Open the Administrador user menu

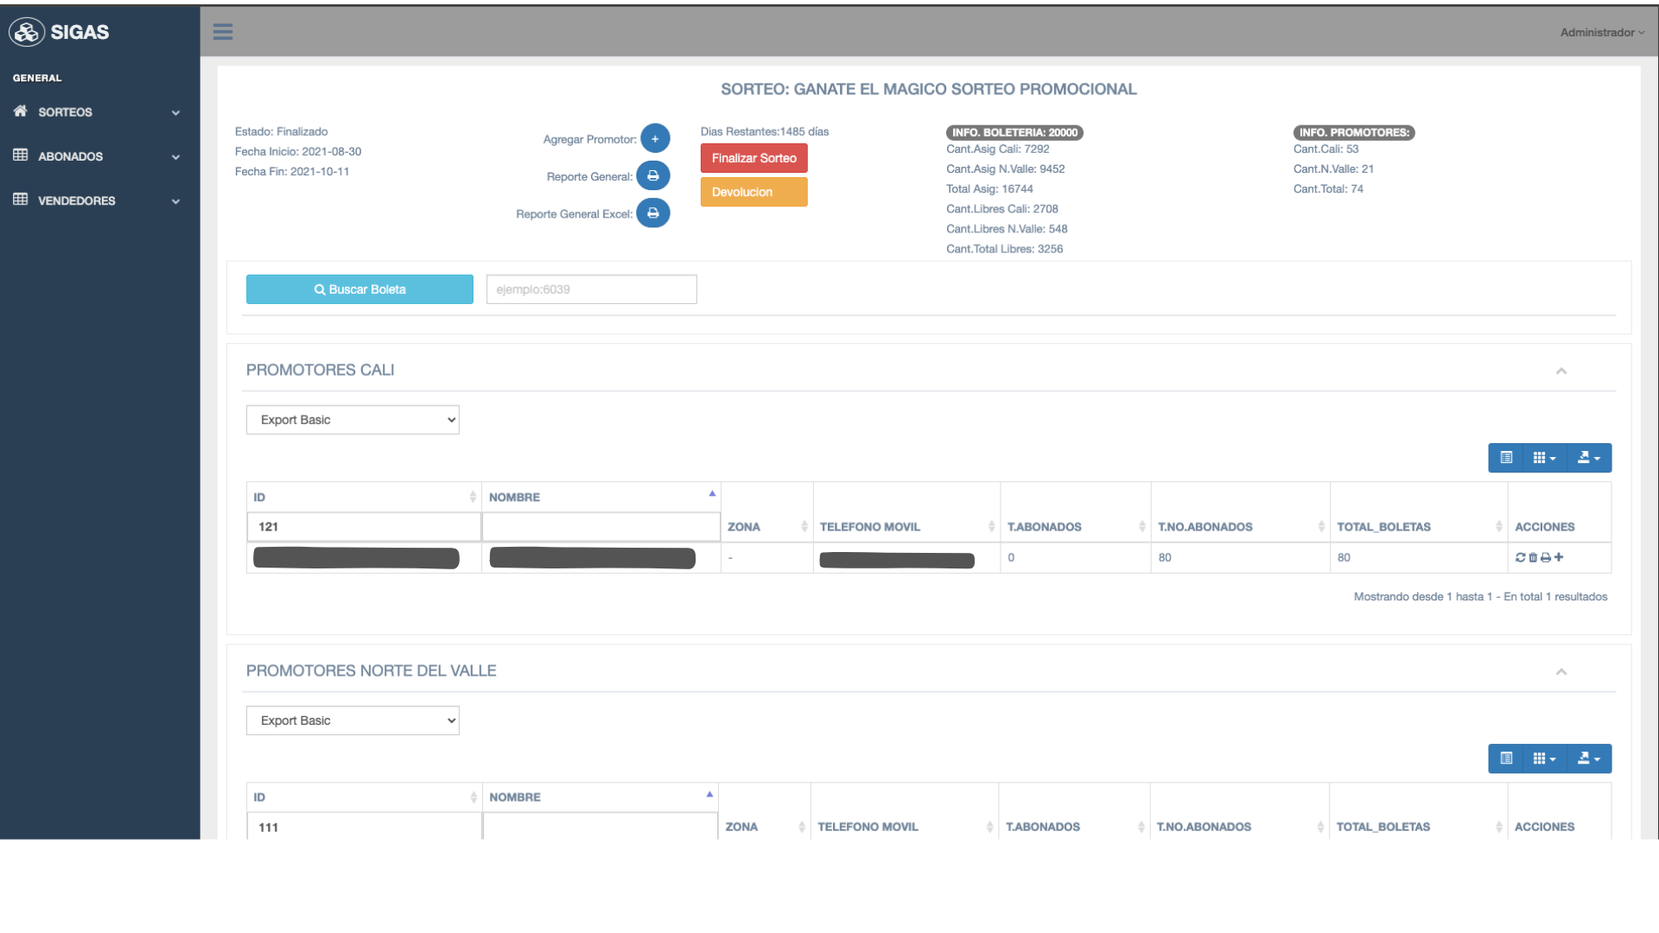(x=1602, y=32)
